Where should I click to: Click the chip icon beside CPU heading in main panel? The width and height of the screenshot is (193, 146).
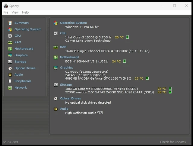point(55,33)
